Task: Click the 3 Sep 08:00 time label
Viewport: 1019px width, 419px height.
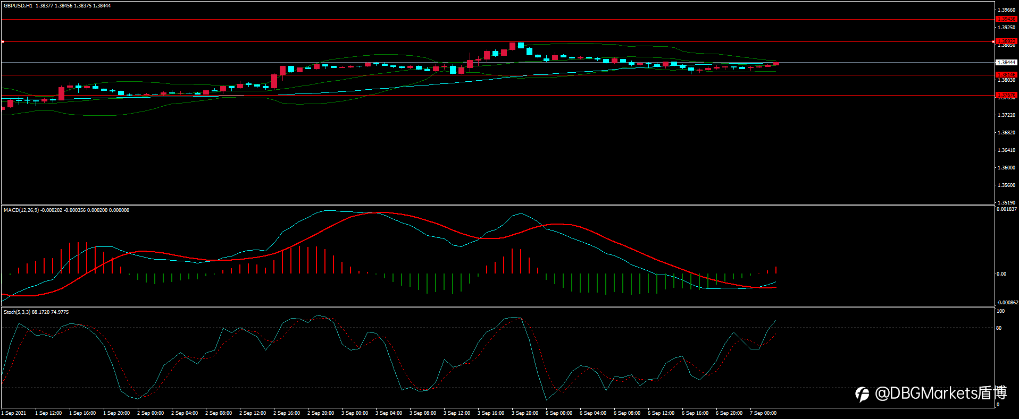Action: click(423, 413)
